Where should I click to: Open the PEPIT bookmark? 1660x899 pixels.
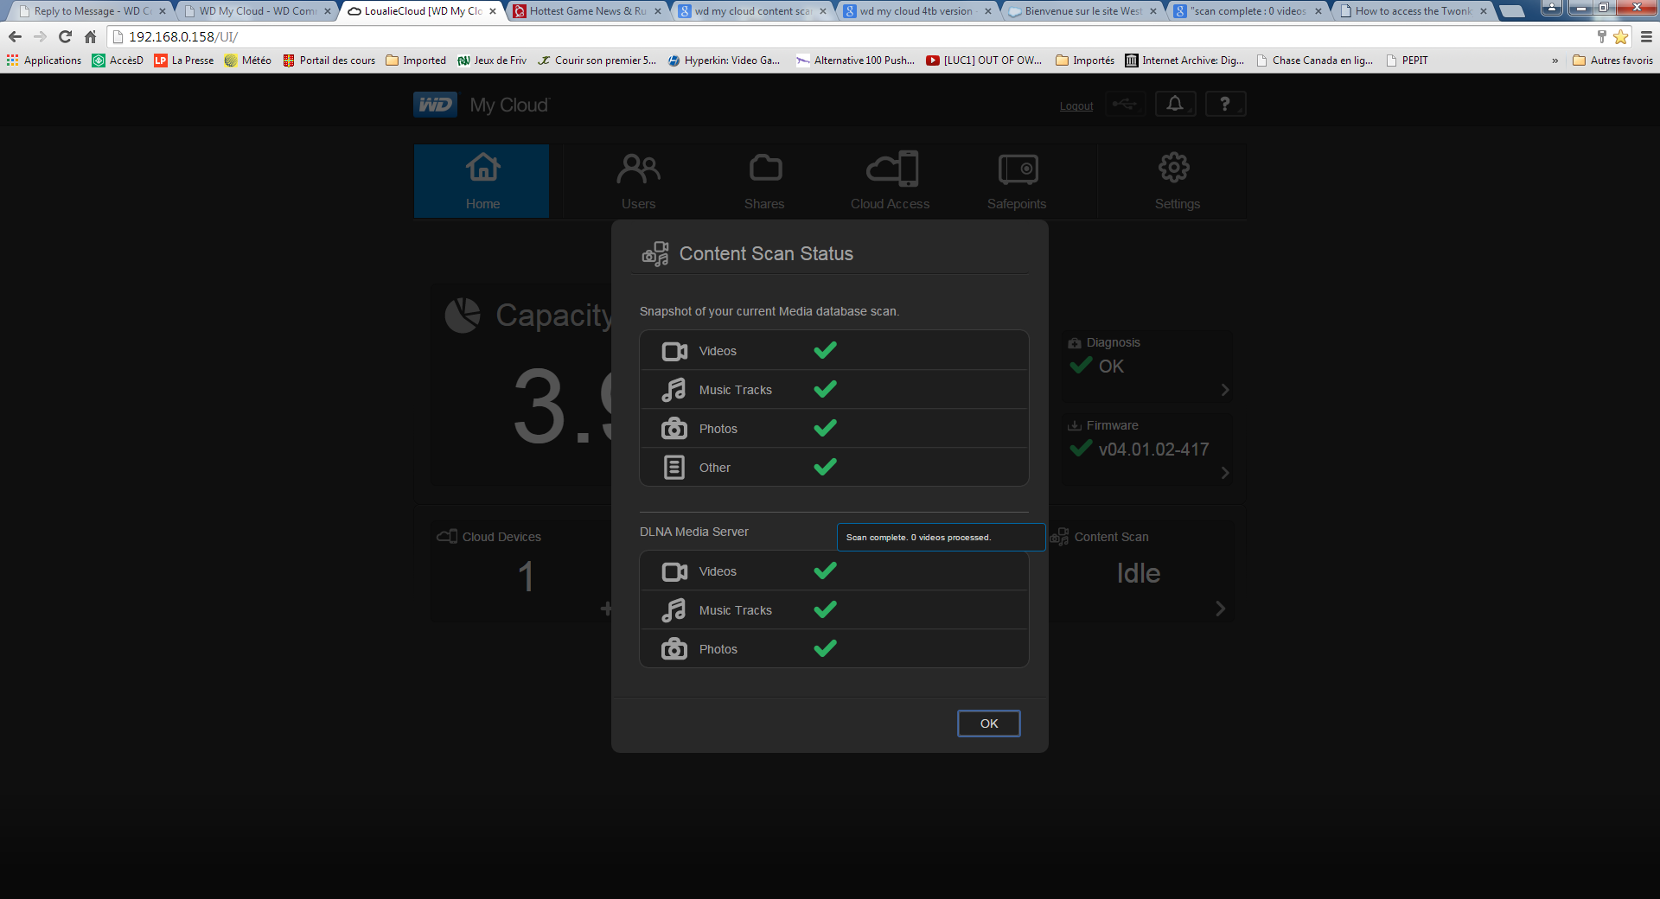(1407, 61)
